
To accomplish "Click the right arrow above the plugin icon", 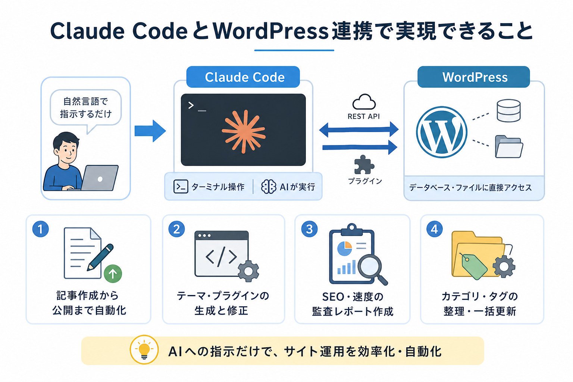I will pyautogui.click(x=360, y=147).
